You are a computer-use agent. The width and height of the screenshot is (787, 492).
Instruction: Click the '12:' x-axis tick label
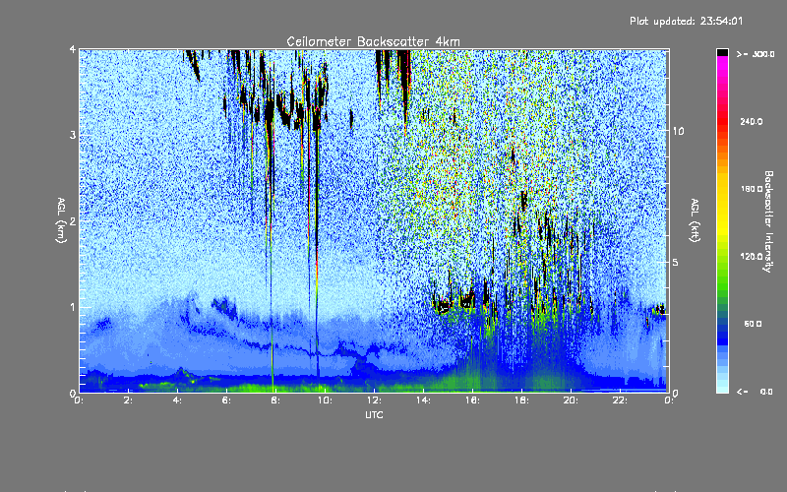[x=374, y=400]
